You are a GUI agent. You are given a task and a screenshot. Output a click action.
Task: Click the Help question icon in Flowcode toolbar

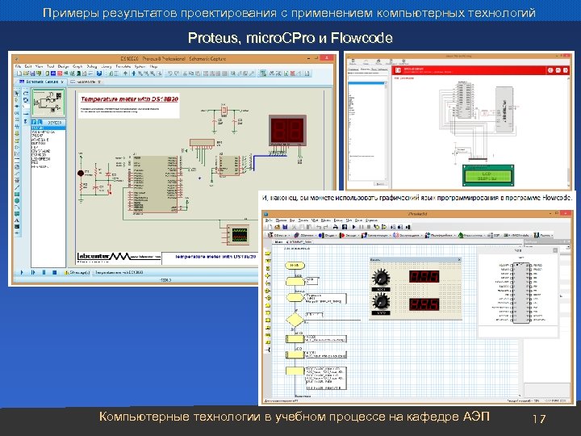pos(345,227)
